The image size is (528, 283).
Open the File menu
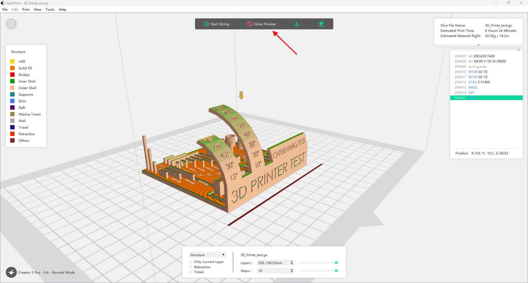[5, 9]
